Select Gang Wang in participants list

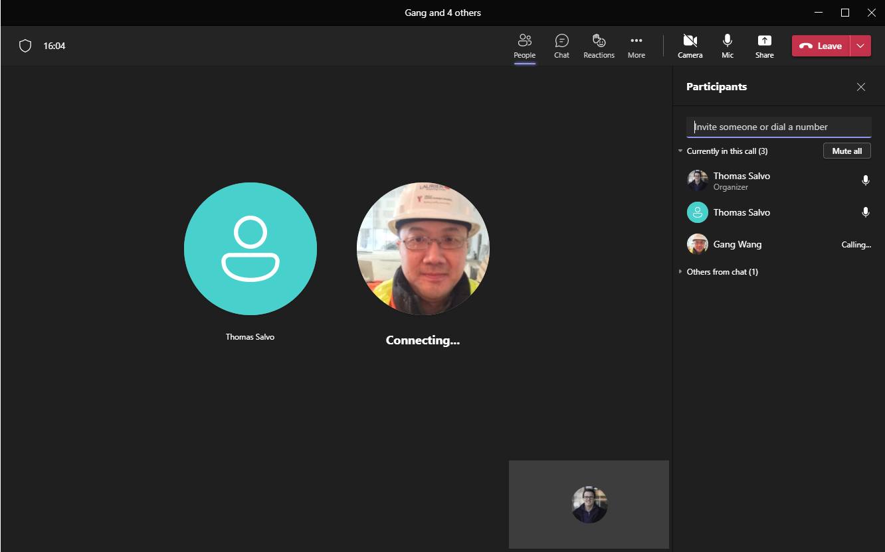coord(778,244)
